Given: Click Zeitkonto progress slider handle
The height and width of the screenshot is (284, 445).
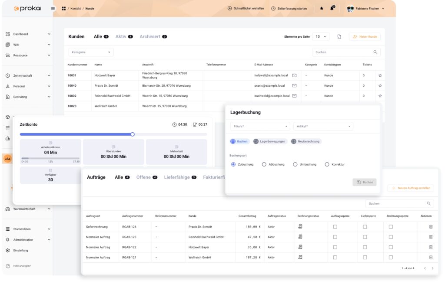Looking at the screenshot, I should (x=133, y=134).
